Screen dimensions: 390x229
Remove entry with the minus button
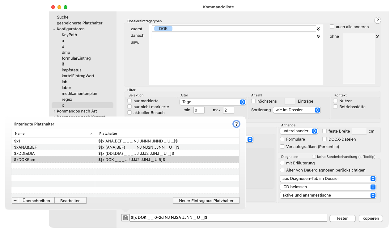[15, 201]
